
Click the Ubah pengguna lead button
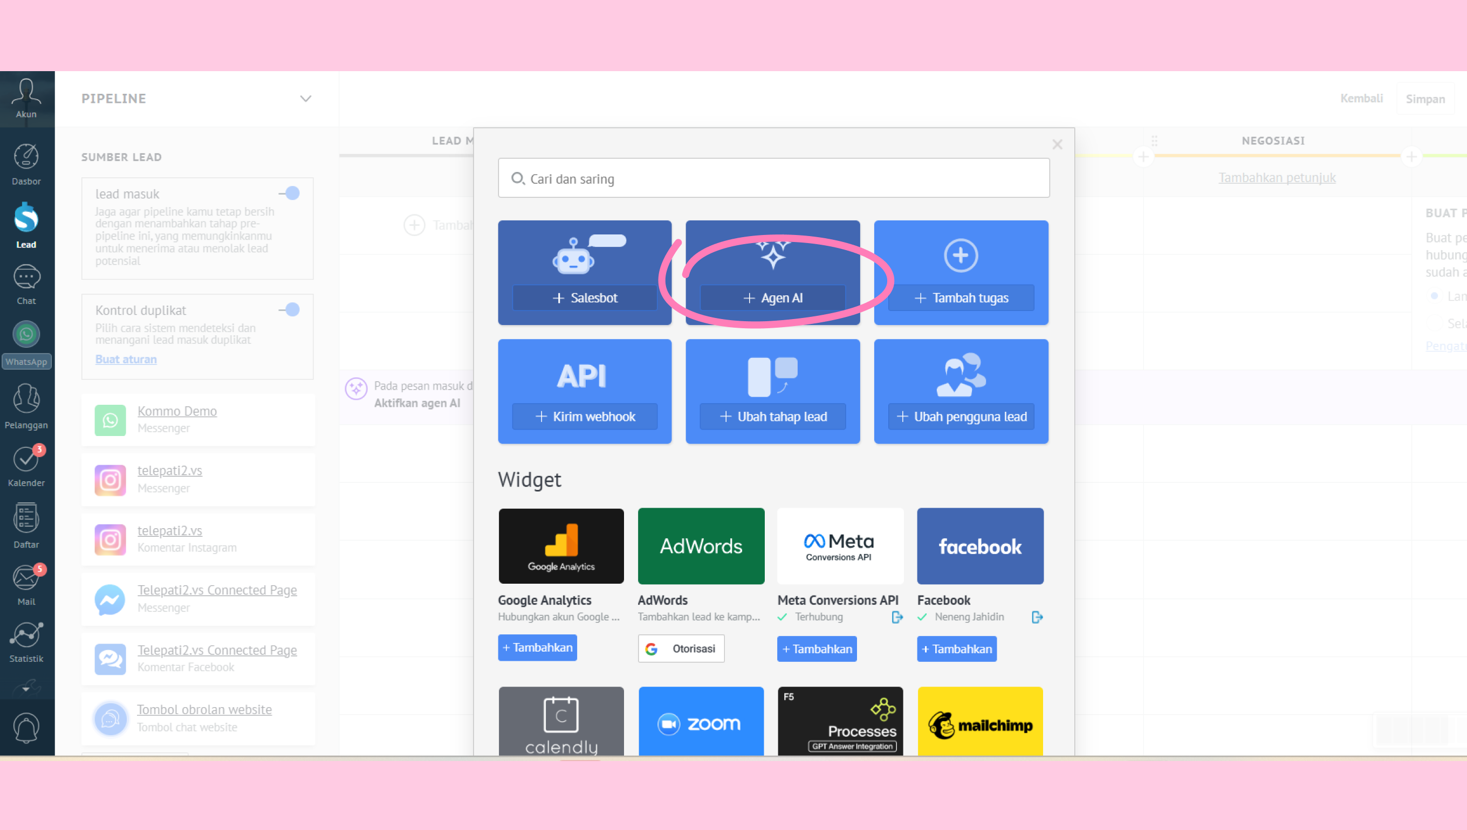[x=961, y=416]
